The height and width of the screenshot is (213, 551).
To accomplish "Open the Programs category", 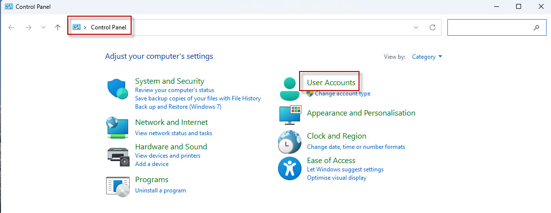I will pos(152,180).
